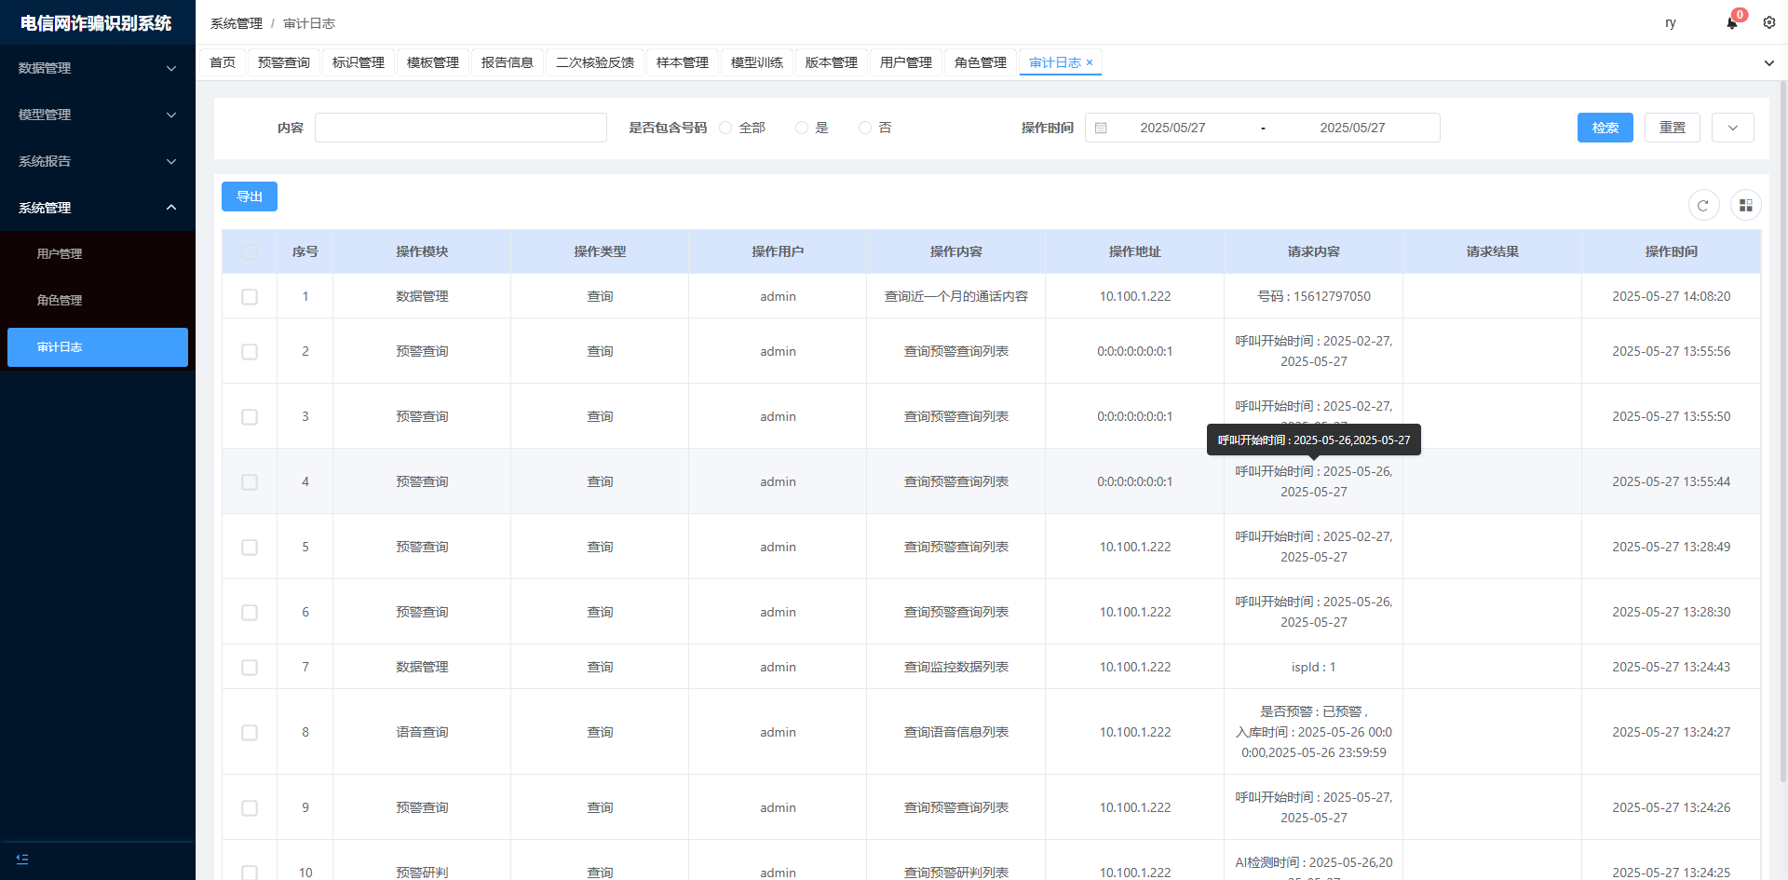Expand more search filters dropdown button
Image resolution: width=1788 pixels, height=880 pixels.
(x=1732, y=128)
